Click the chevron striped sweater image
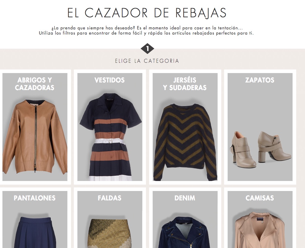305x248 pixels. pos(185,142)
